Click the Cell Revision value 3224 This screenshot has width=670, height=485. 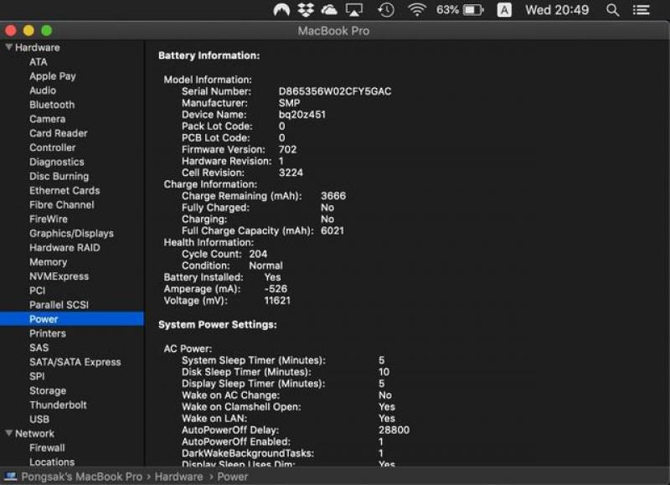[291, 173]
